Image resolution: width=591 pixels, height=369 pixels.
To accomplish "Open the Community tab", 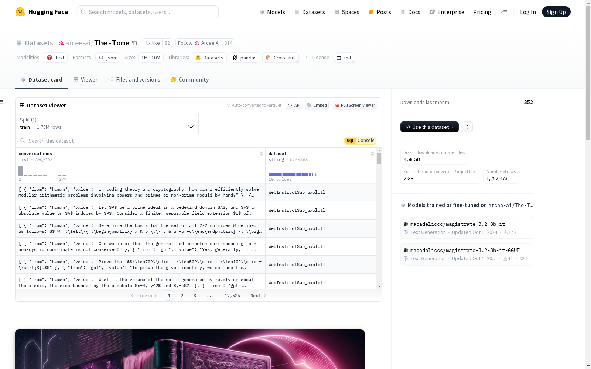I will point(190,80).
